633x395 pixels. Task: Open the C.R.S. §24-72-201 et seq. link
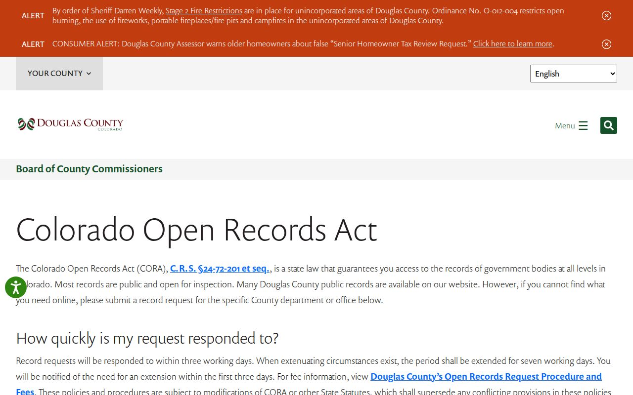click(x=220, y=269)
